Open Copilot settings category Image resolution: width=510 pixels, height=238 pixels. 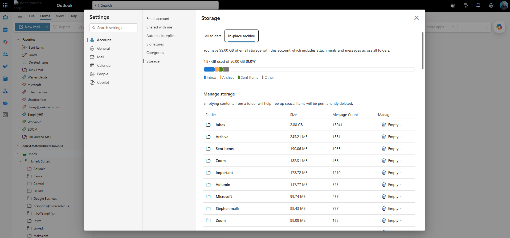(113, 82)
